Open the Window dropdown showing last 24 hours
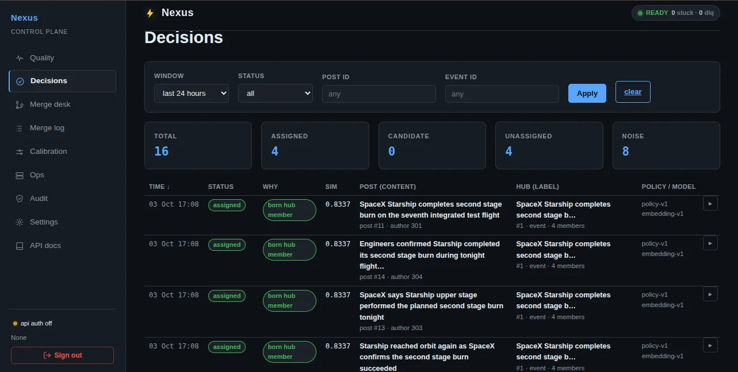This screenshot has width=738, height=372. (192, 93)
